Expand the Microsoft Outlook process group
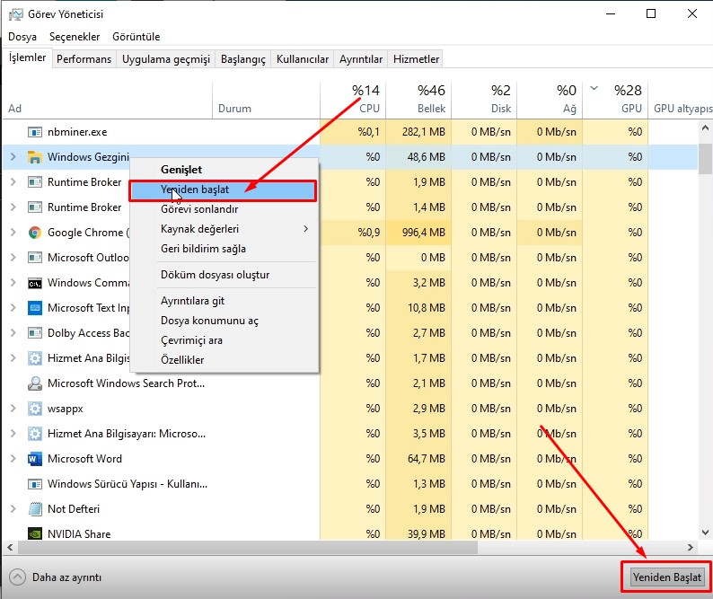This screenshot has height=599, width=713. click(x=13, y=258)
